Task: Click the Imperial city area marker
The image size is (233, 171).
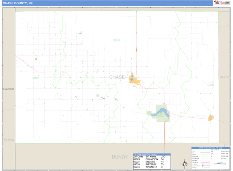Action: 134,79
